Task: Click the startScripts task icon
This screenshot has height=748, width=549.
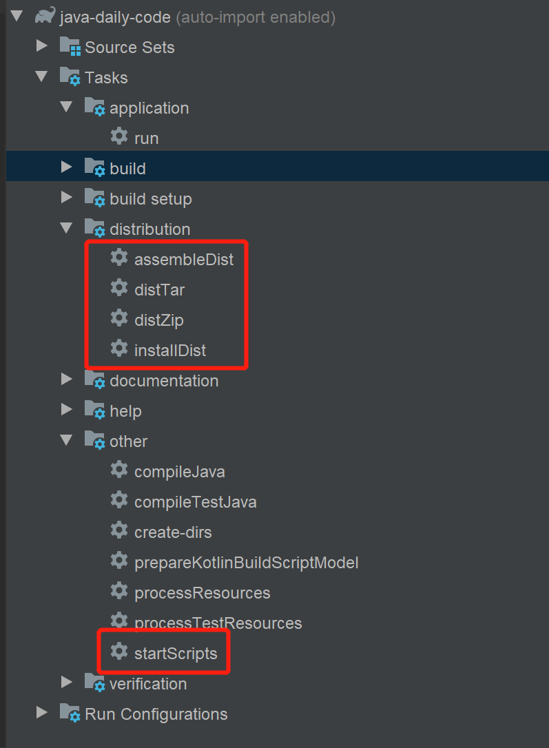Action: (118, 652)
